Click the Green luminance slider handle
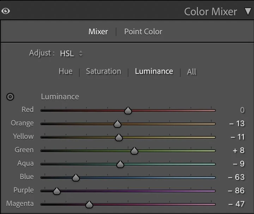 click(134, 151)
